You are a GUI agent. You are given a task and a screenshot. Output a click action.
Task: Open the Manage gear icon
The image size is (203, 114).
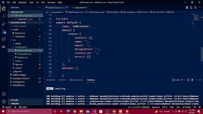point(4,102)
